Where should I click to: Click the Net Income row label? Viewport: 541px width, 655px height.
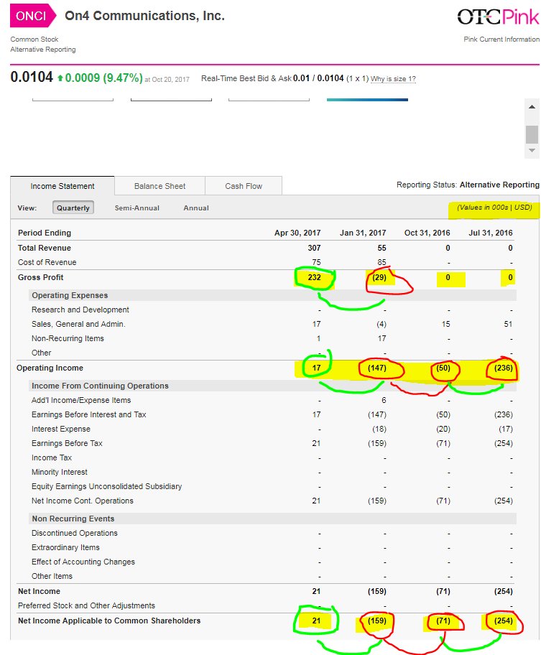[39, 592]
